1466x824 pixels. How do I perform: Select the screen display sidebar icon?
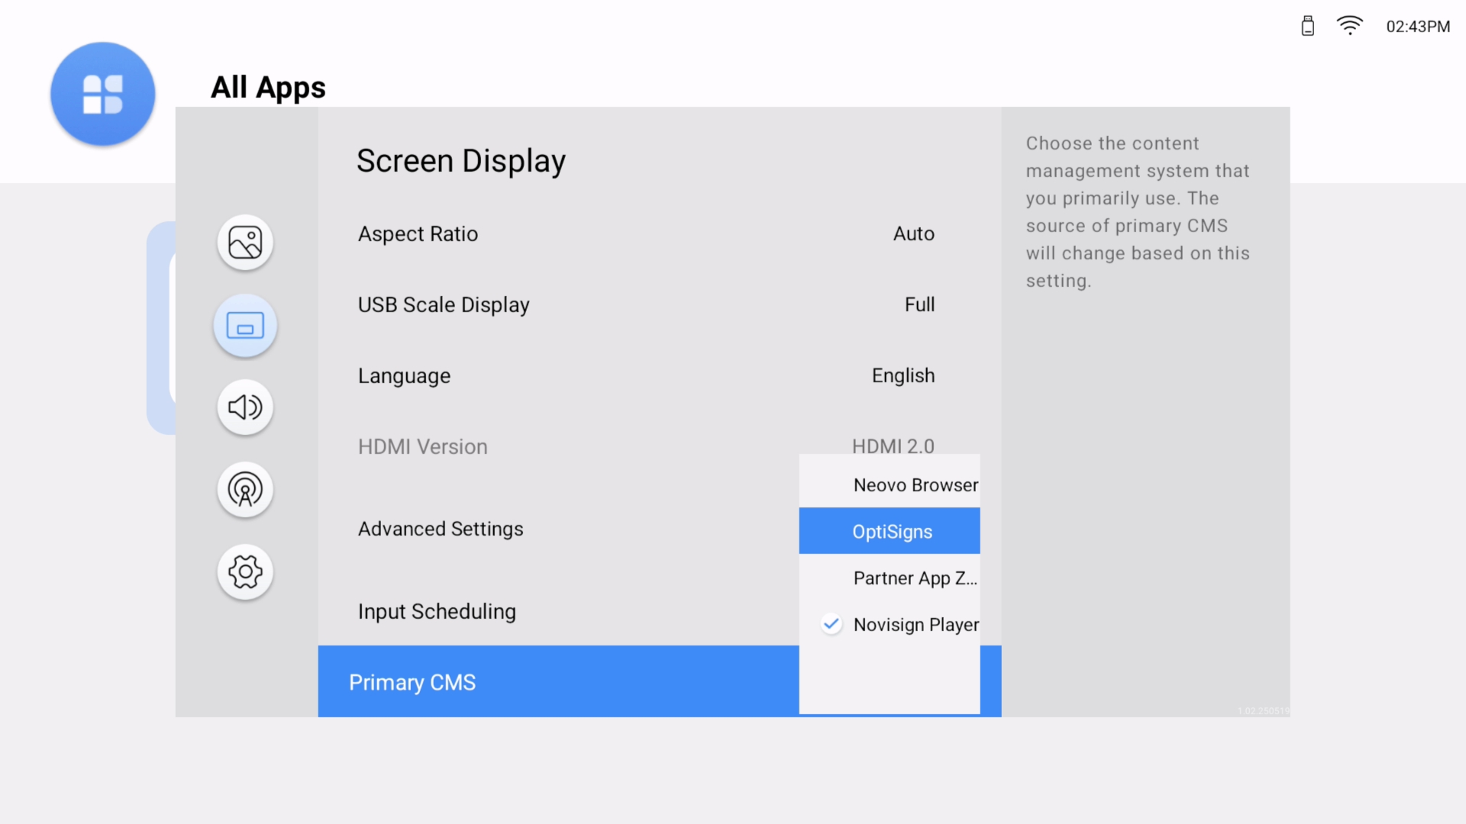(x=245, y=327)
